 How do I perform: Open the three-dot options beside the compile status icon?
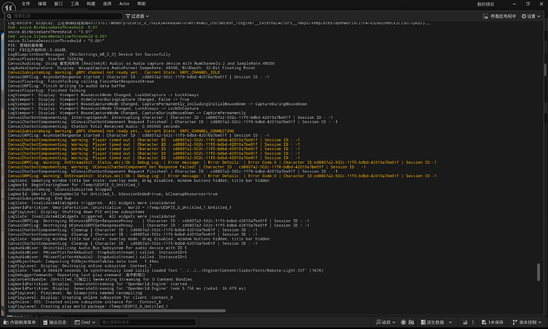point(473,323)
